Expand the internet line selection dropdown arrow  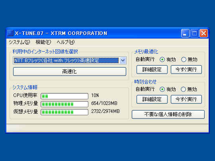[123, 60]
